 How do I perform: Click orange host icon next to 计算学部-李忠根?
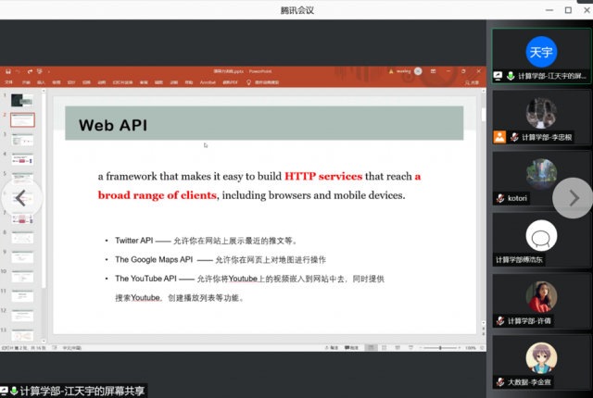pyautogui.click(x=499, y=137)
